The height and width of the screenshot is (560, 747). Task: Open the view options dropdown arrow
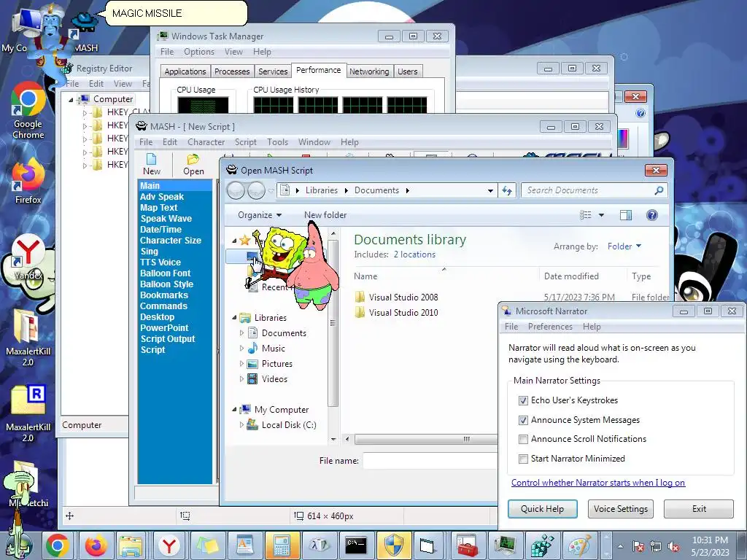(601, 215)
